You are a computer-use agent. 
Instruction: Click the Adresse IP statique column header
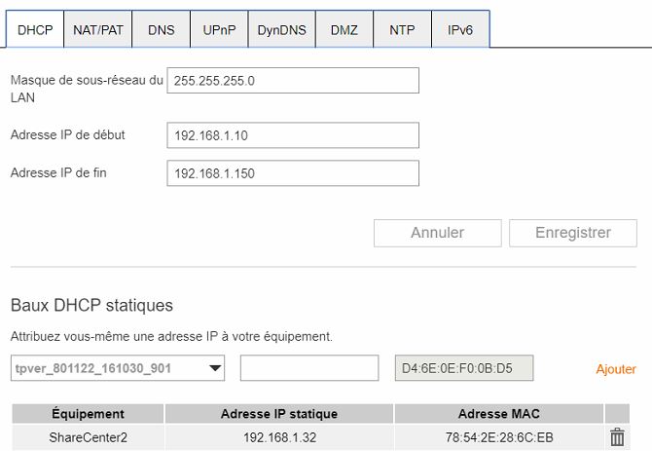coord(278,414)
